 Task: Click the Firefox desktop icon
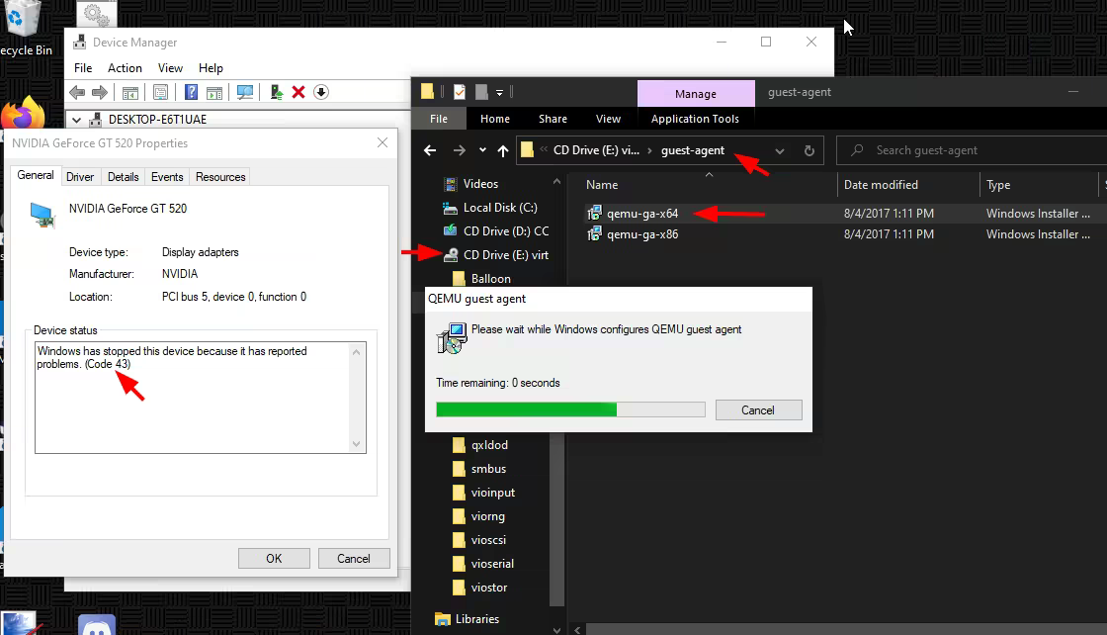point(23,113)
